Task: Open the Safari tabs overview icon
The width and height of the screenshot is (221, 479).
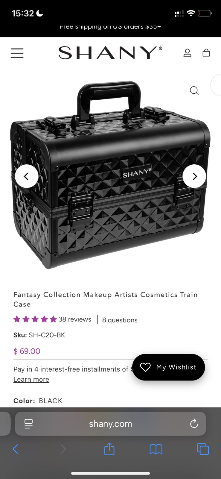Action: pos(203,449)
